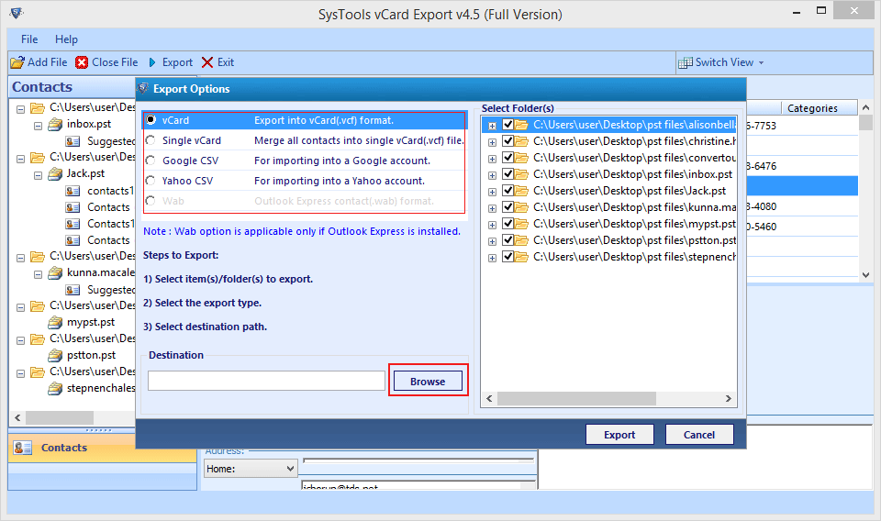Click the Cancel button in the dialog
Viewport: 881px width, 521px height.
click(699, 435)
